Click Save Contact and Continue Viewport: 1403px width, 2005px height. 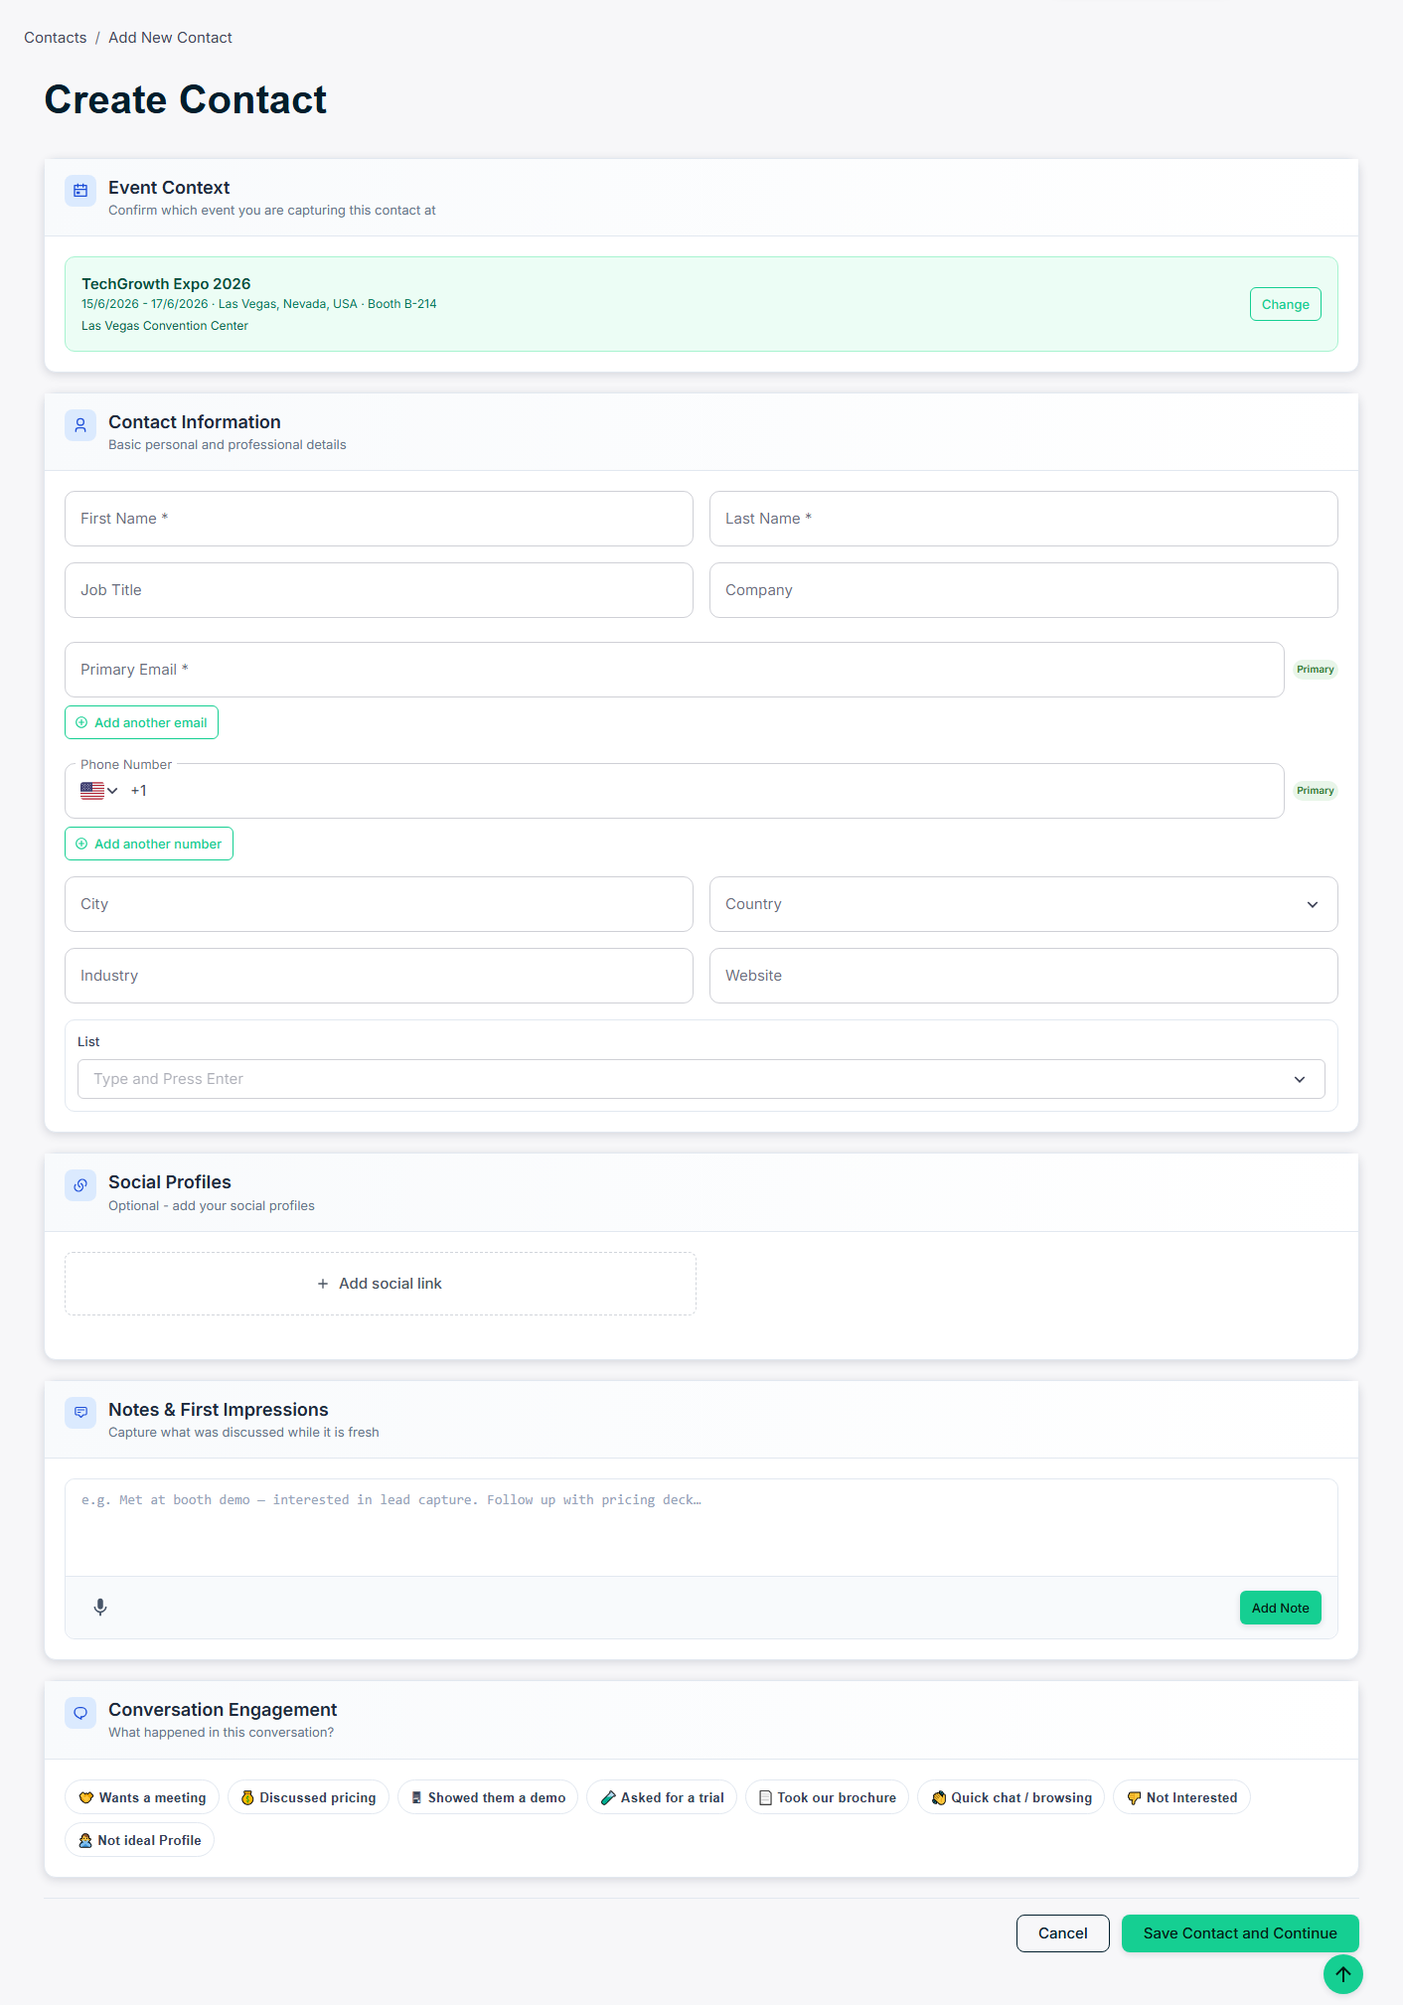1240,1932
